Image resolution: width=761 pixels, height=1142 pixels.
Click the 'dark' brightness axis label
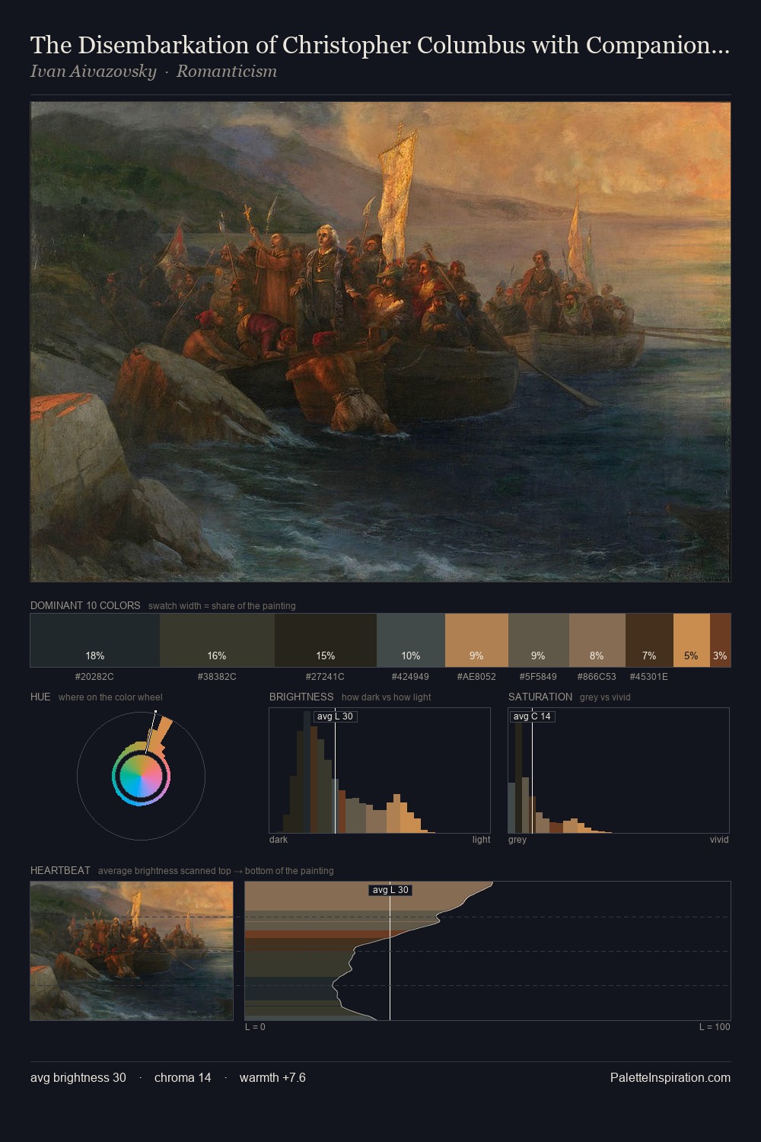point(279,840)
